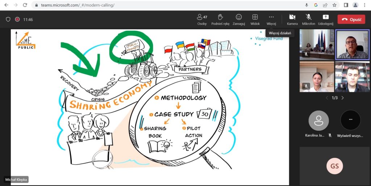Open Wyświetl wszystkich participants
The height and width of the screenshot is (186, 371).
coord(350,120)
